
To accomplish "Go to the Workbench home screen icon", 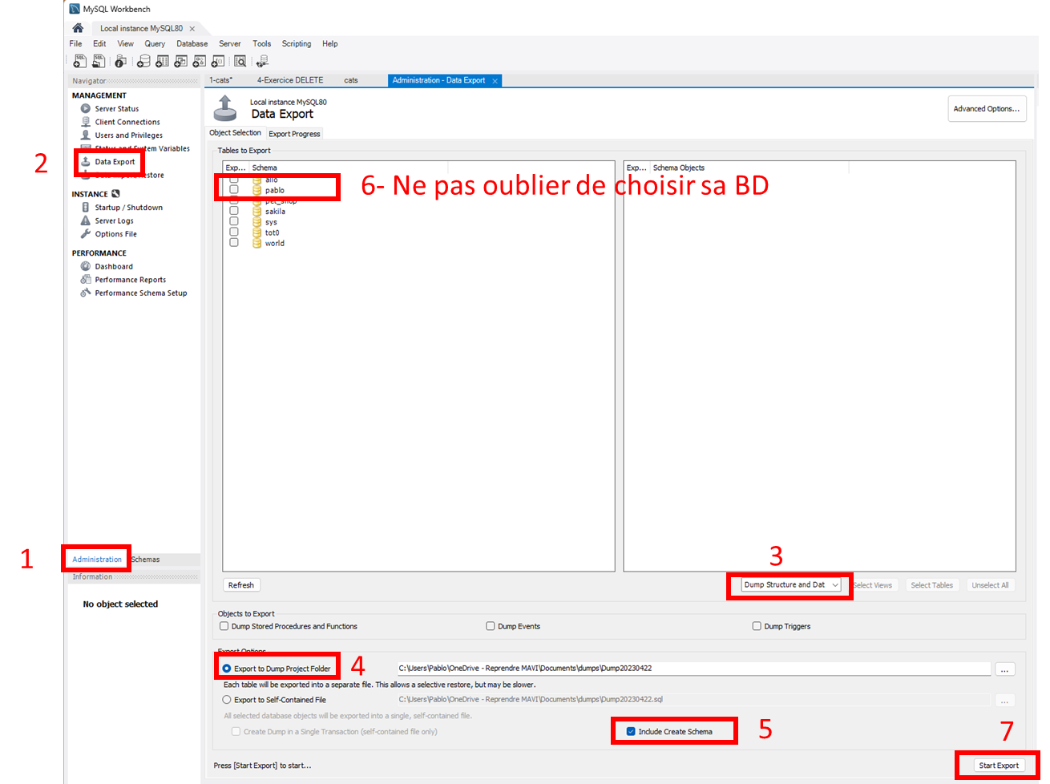I will (x=78, y=28).
